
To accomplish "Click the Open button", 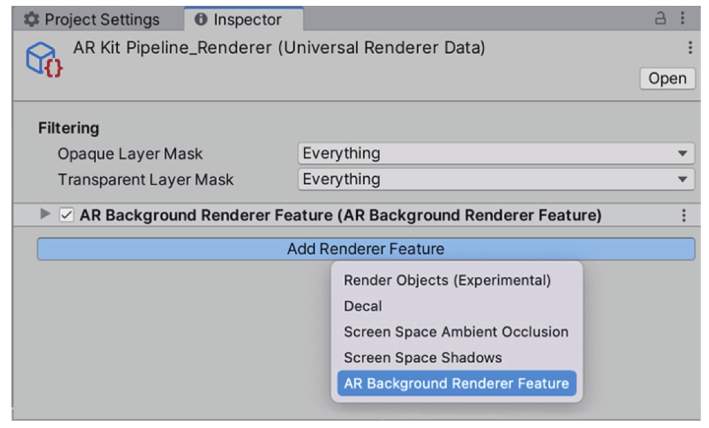I will [668, 79].
